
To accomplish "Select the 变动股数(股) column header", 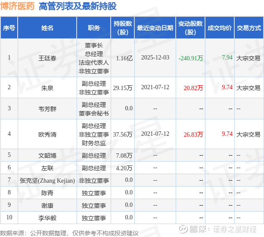I will click(190, 28).
